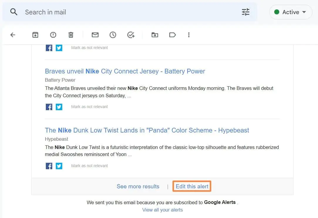Open View all your alerts
The width and height of the screenshot is (318, 218).
coord(162,210)
